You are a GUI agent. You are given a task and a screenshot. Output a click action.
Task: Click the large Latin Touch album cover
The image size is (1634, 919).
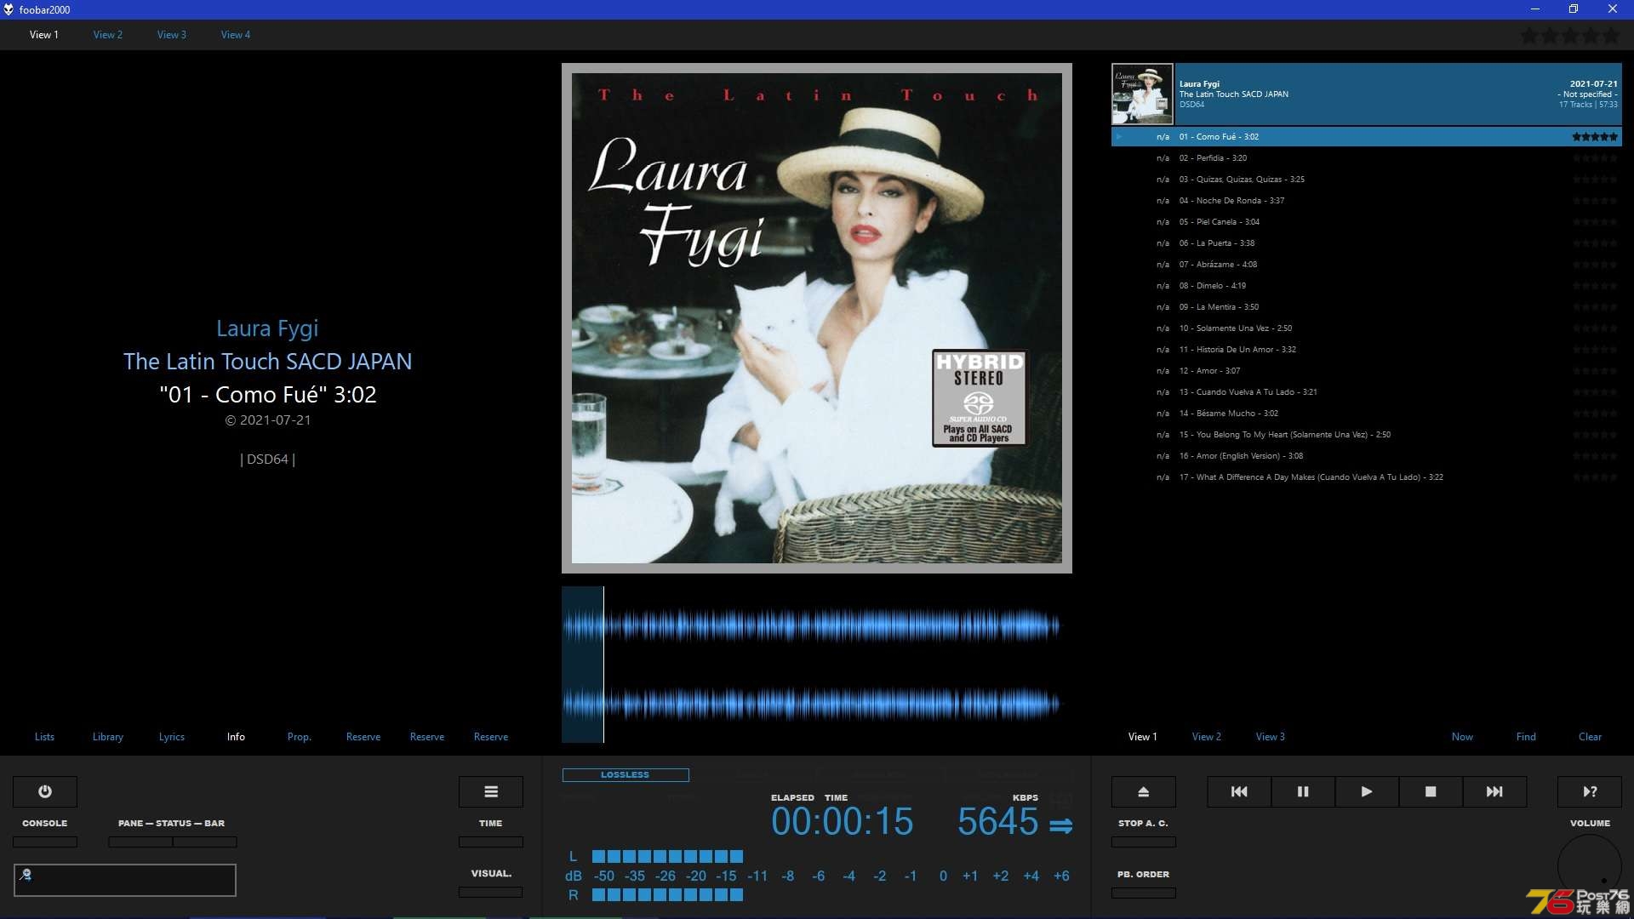point(817,318)
